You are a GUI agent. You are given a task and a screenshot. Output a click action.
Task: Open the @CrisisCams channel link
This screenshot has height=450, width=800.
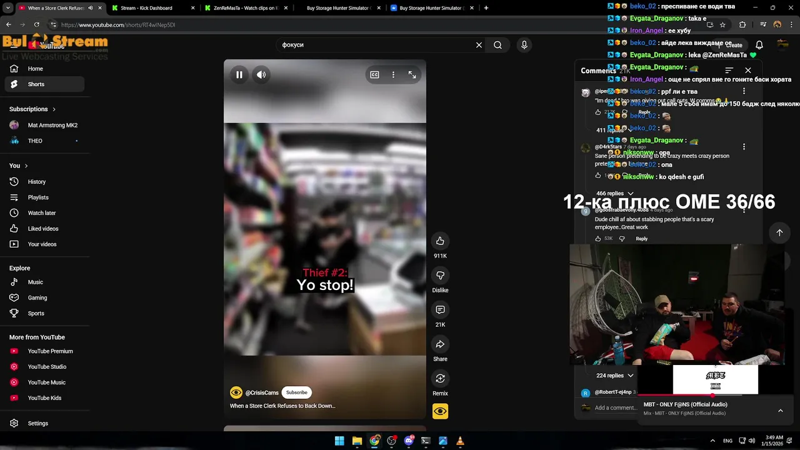[262, 392]
